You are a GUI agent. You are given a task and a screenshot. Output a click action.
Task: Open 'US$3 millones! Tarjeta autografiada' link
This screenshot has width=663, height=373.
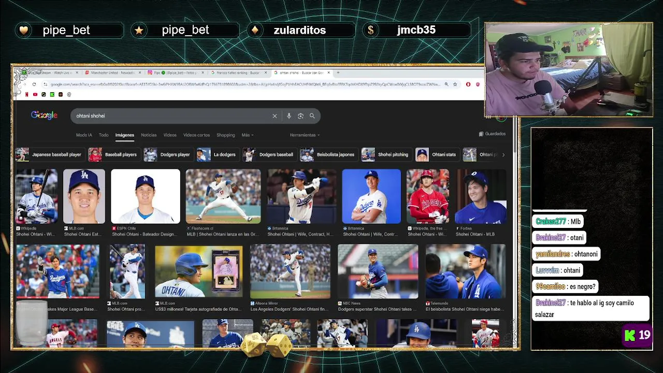click(198, 309)
